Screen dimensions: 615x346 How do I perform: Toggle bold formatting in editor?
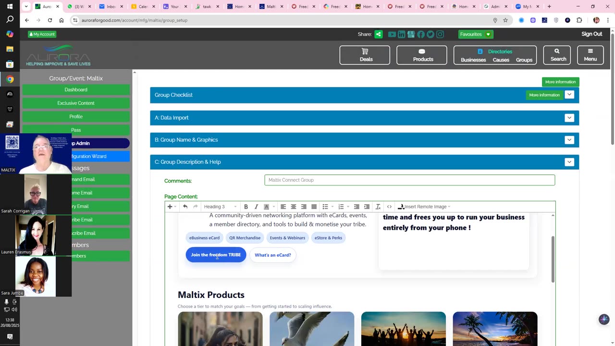(x=246, y=207)
